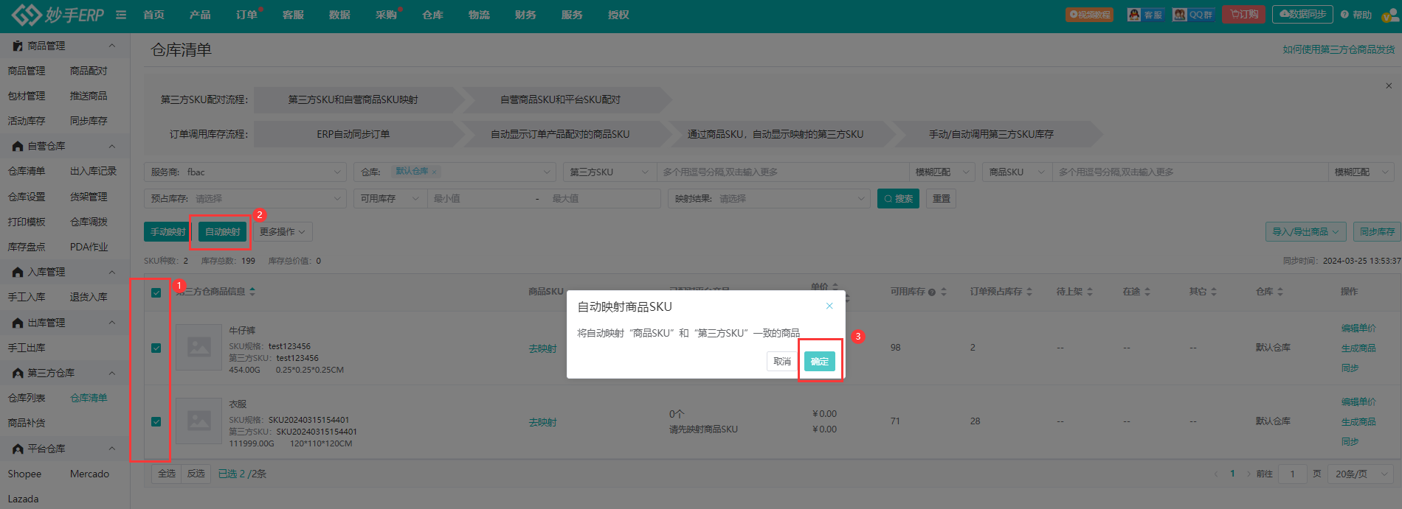Uncheck the 衣服 row checkbox
This screenshot has height=509, width=1402.
[x=156, y=421]
